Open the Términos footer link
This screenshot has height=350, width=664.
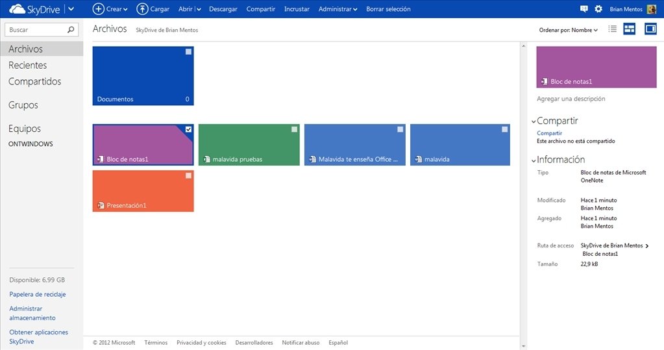click(156, 343)
